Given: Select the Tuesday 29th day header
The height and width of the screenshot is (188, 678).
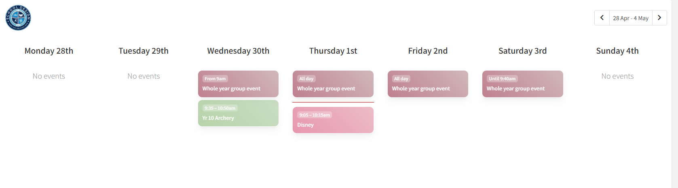Looking at the screenshot, I should 144,51.
